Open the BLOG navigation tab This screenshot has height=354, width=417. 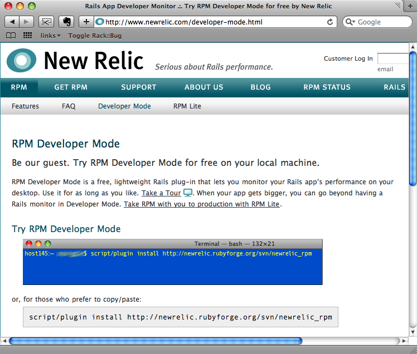261,87
